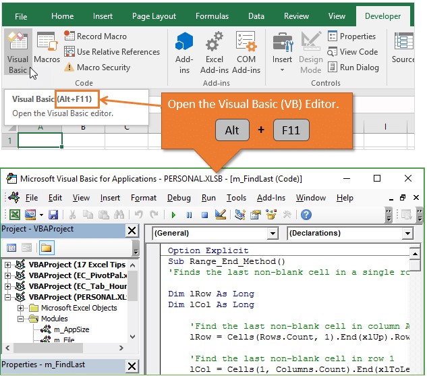Open Visual Basic editor from Developer ribbon
The width and height of the screenshot is (427, 376).
[x=18, y=52]
